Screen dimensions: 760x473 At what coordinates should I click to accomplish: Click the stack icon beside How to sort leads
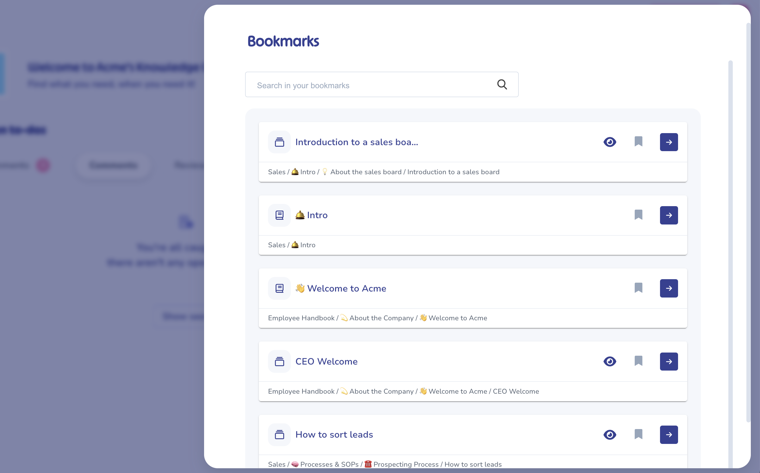point(279,435)
